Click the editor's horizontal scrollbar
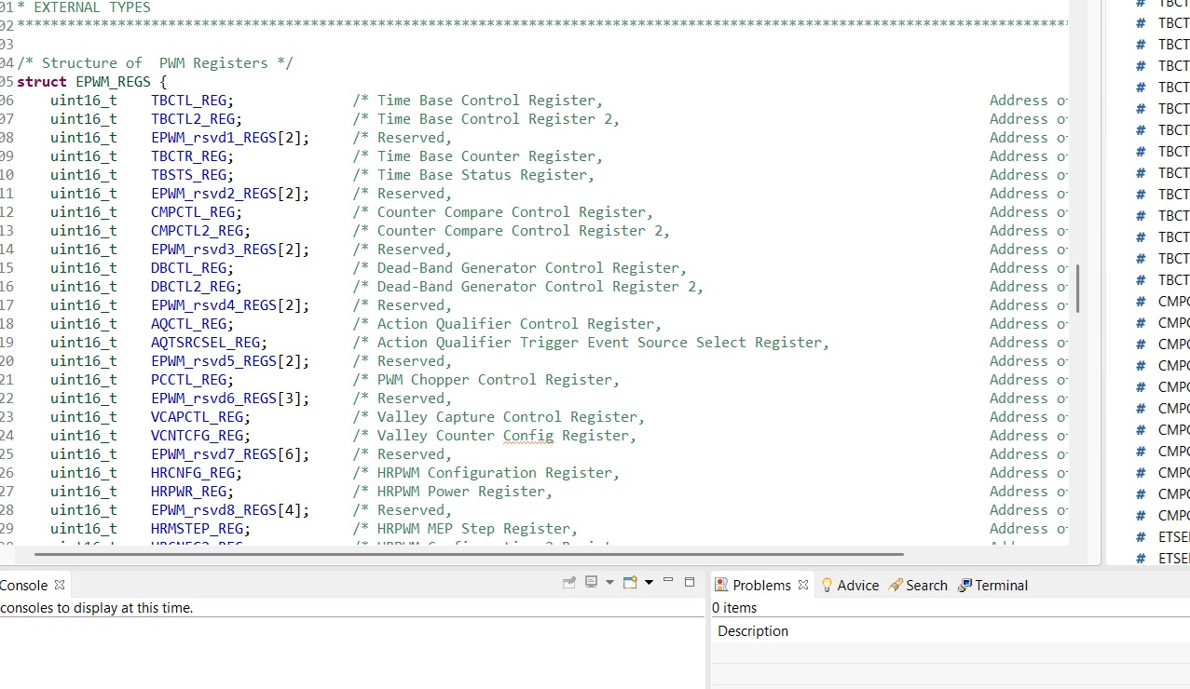The image size is (1190, 689). click(466, 554)
